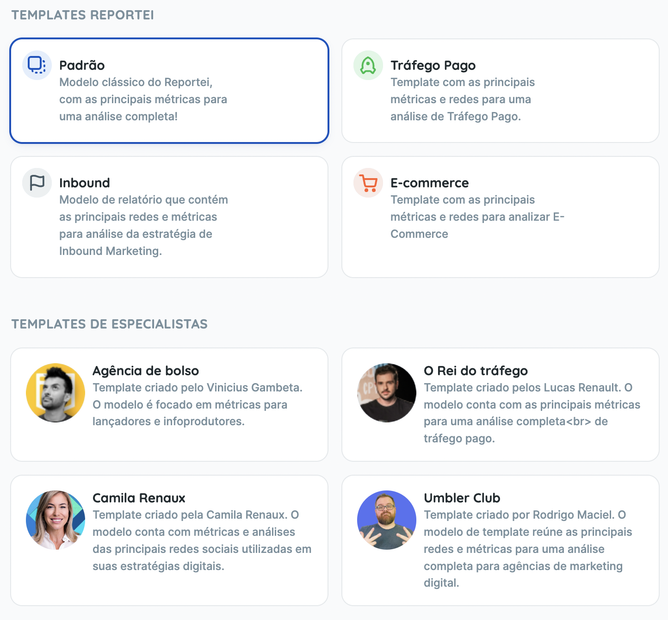Click the Inbound flag icon
Screen dimensions: 668x620
[37, 183]
